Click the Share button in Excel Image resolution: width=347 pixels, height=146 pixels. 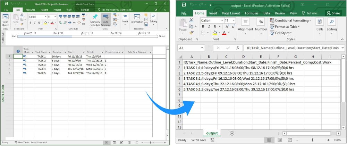(x=333, y=13)
